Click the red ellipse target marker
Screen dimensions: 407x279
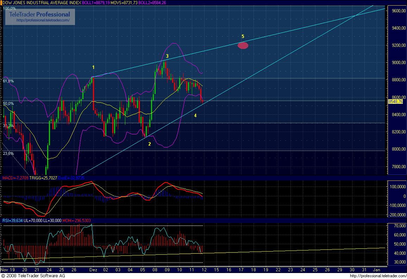243,46
